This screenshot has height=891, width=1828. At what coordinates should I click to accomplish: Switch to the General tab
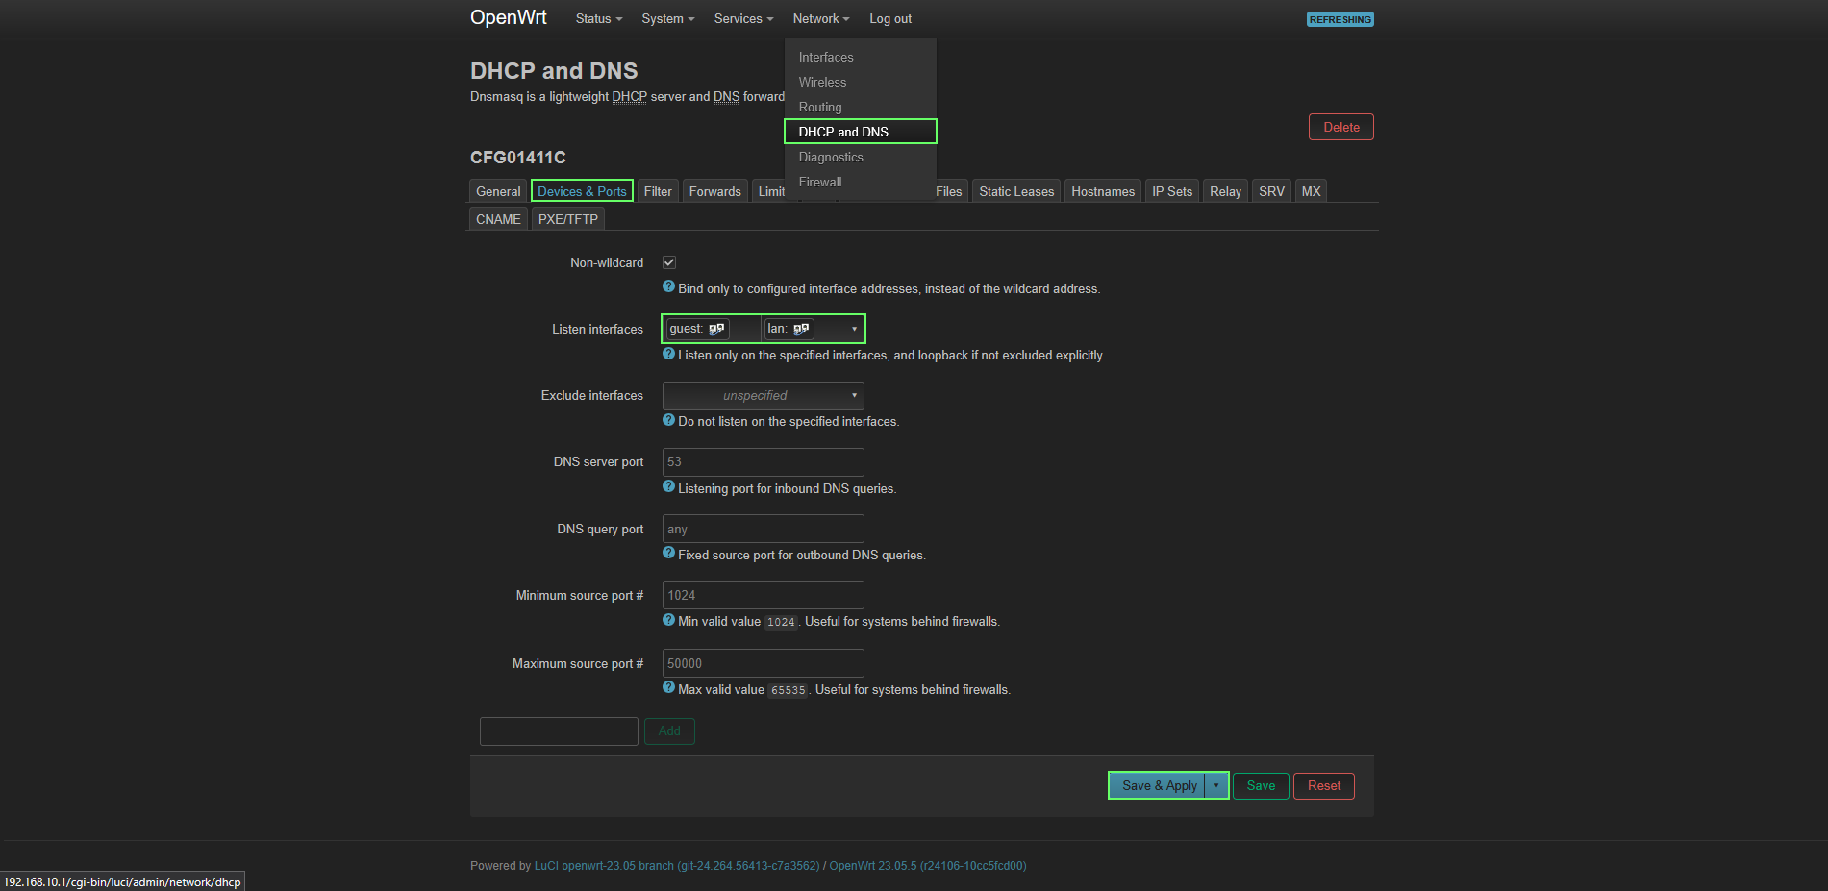tap(498, 191)
